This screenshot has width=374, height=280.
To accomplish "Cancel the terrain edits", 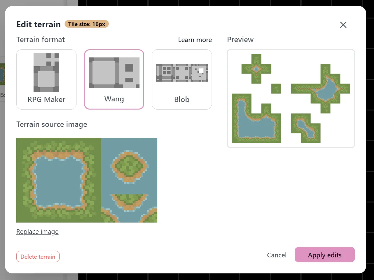I will 277,255.
